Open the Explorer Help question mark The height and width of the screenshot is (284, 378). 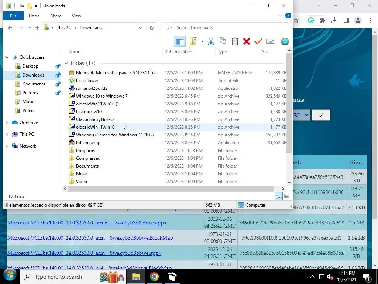[x=288, y=16]
